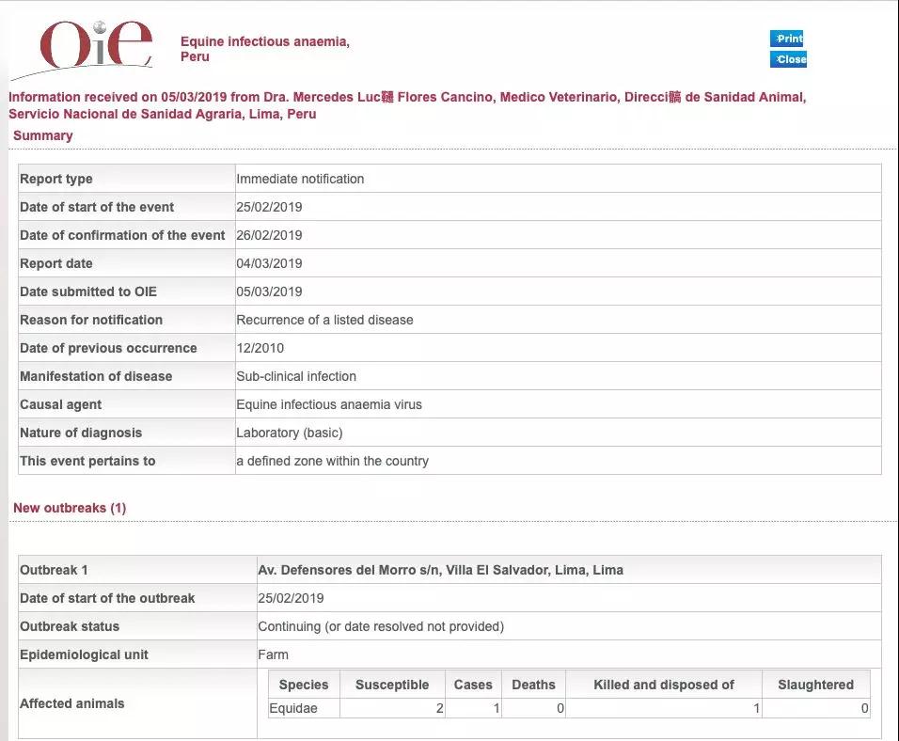Select the Av. Defensores del Morro address

pyautogui.click(x=440, y=570)
